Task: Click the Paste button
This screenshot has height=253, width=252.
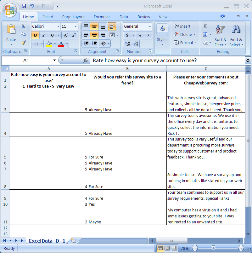Action: click(x=11, y=35)
